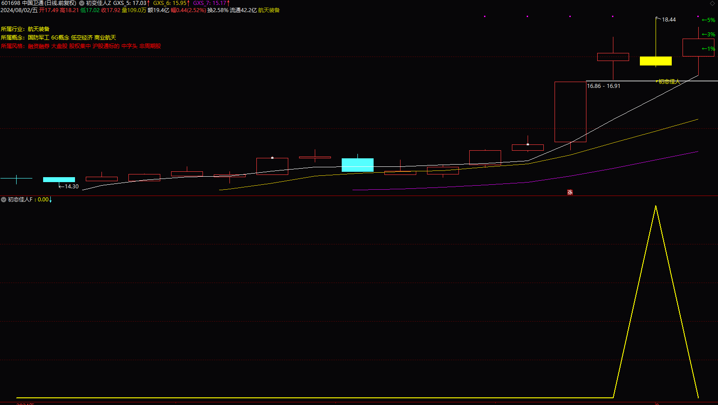Open sub-chart indicator menu beside 初恋佳人F

(4, 200)
